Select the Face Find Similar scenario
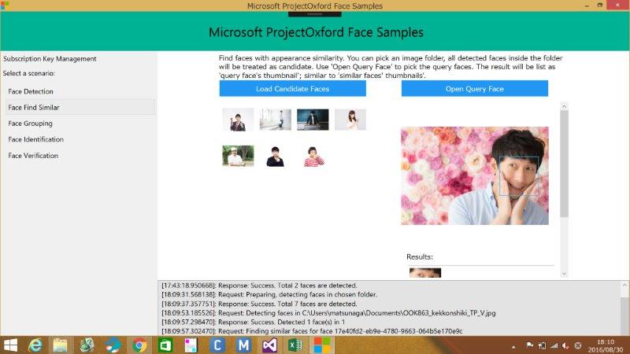The height and width of the screenshot is (354, 630). (x=80, y=108)
